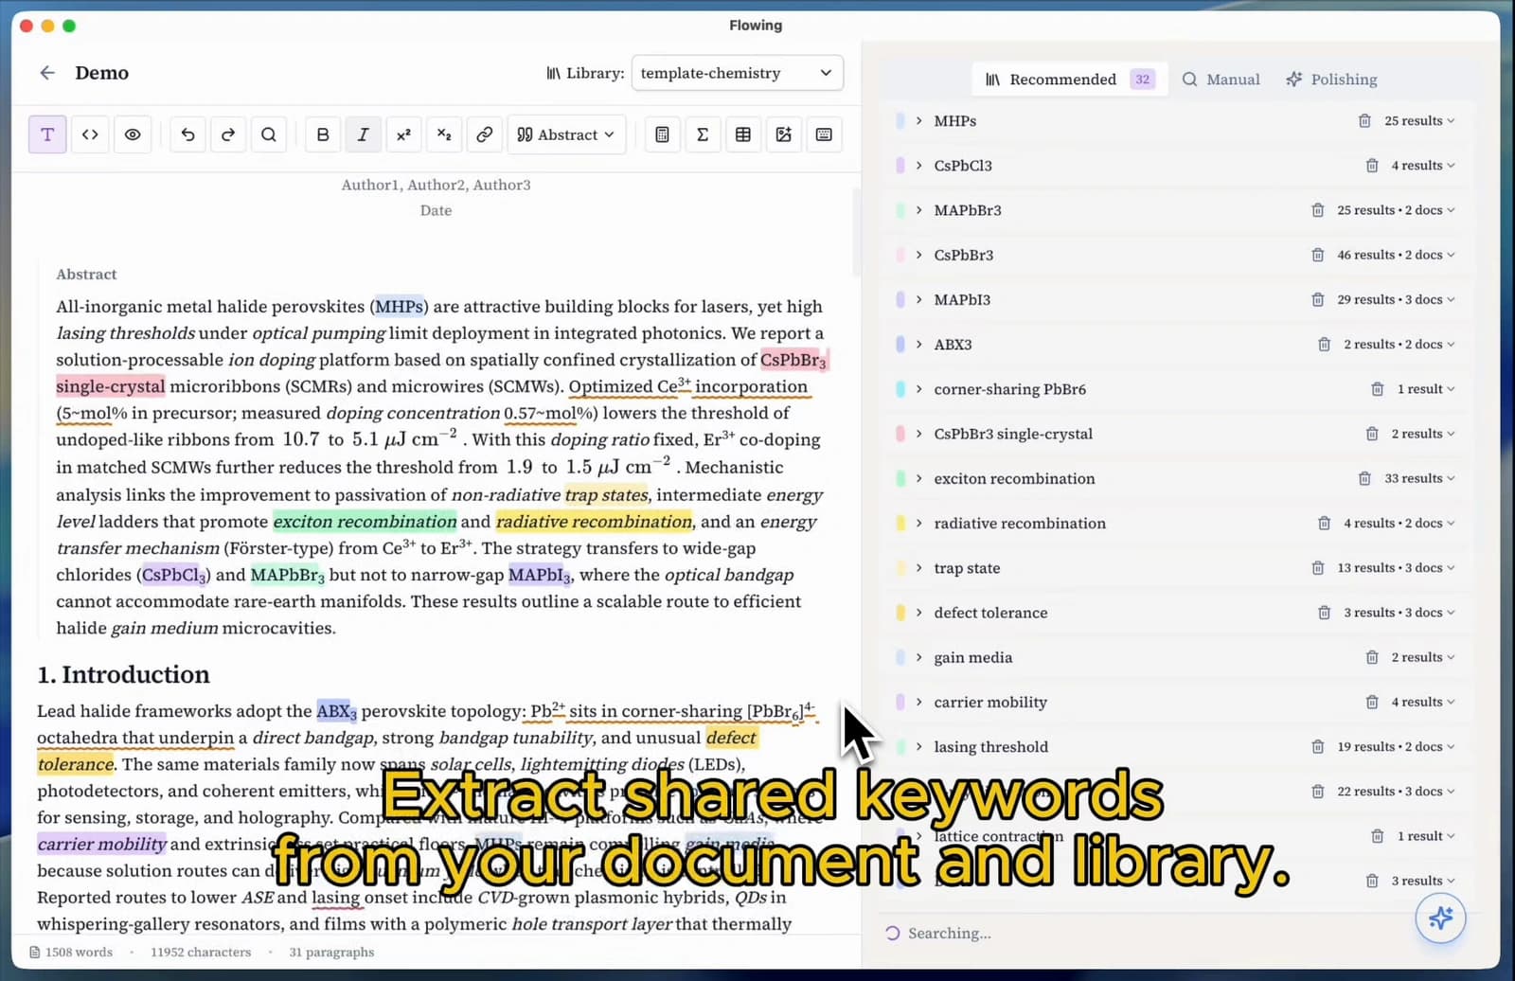Apply subscript formatting
This screenshot has height=981, width=1515.
pyautogui.click(x=444, y=134)
